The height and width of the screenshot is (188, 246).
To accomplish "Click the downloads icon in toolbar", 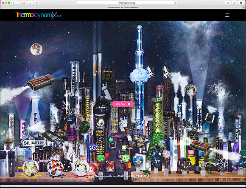I will point(241,3).
